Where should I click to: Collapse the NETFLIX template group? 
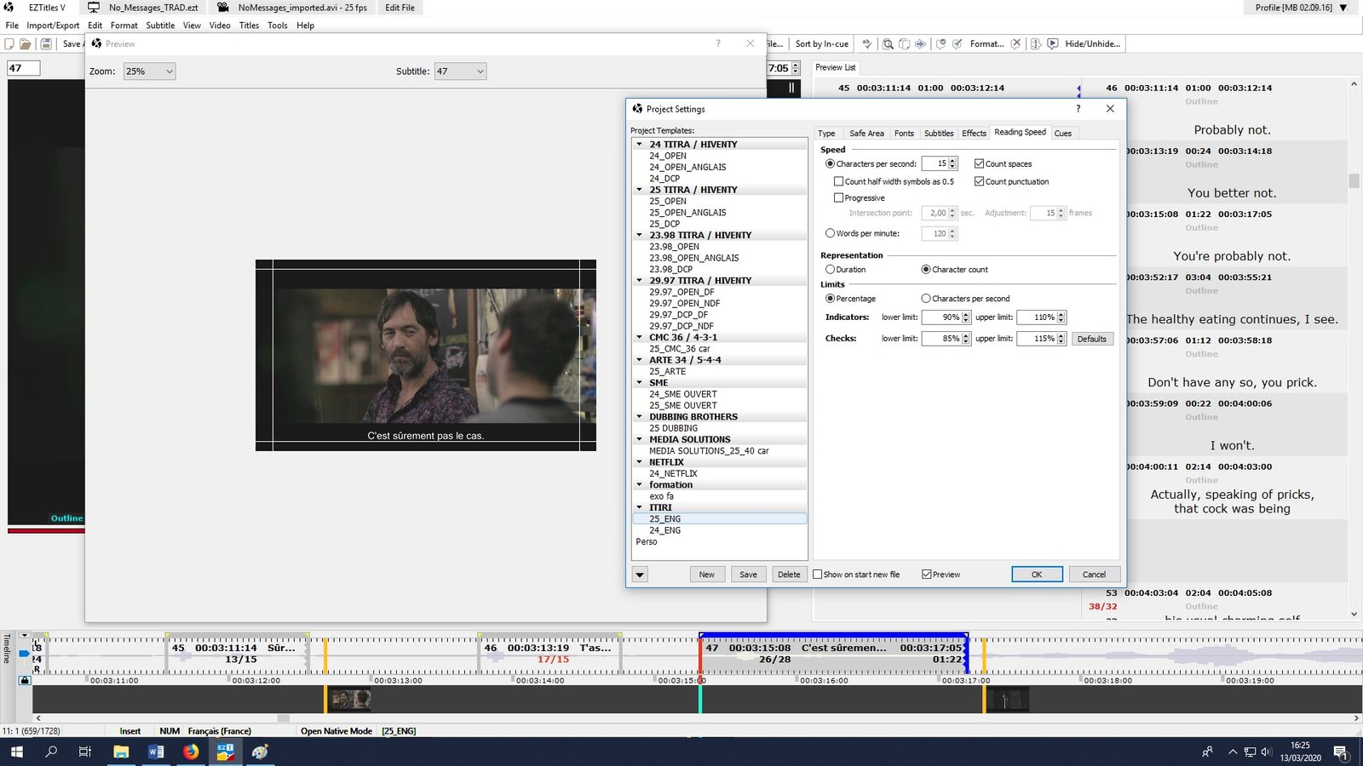click(640, 462)
